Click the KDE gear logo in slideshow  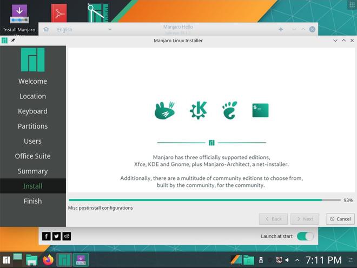[199, 110]
